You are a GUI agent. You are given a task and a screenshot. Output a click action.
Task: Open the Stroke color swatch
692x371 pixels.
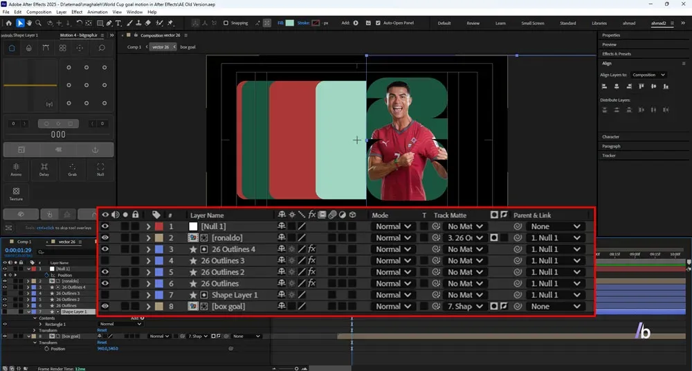click(x=316, y=23)
